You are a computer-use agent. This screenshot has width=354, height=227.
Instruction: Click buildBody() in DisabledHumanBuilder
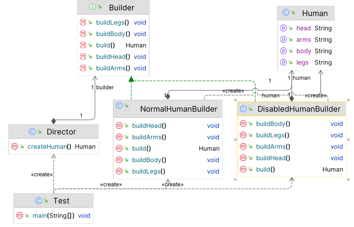tap(273, 124)
